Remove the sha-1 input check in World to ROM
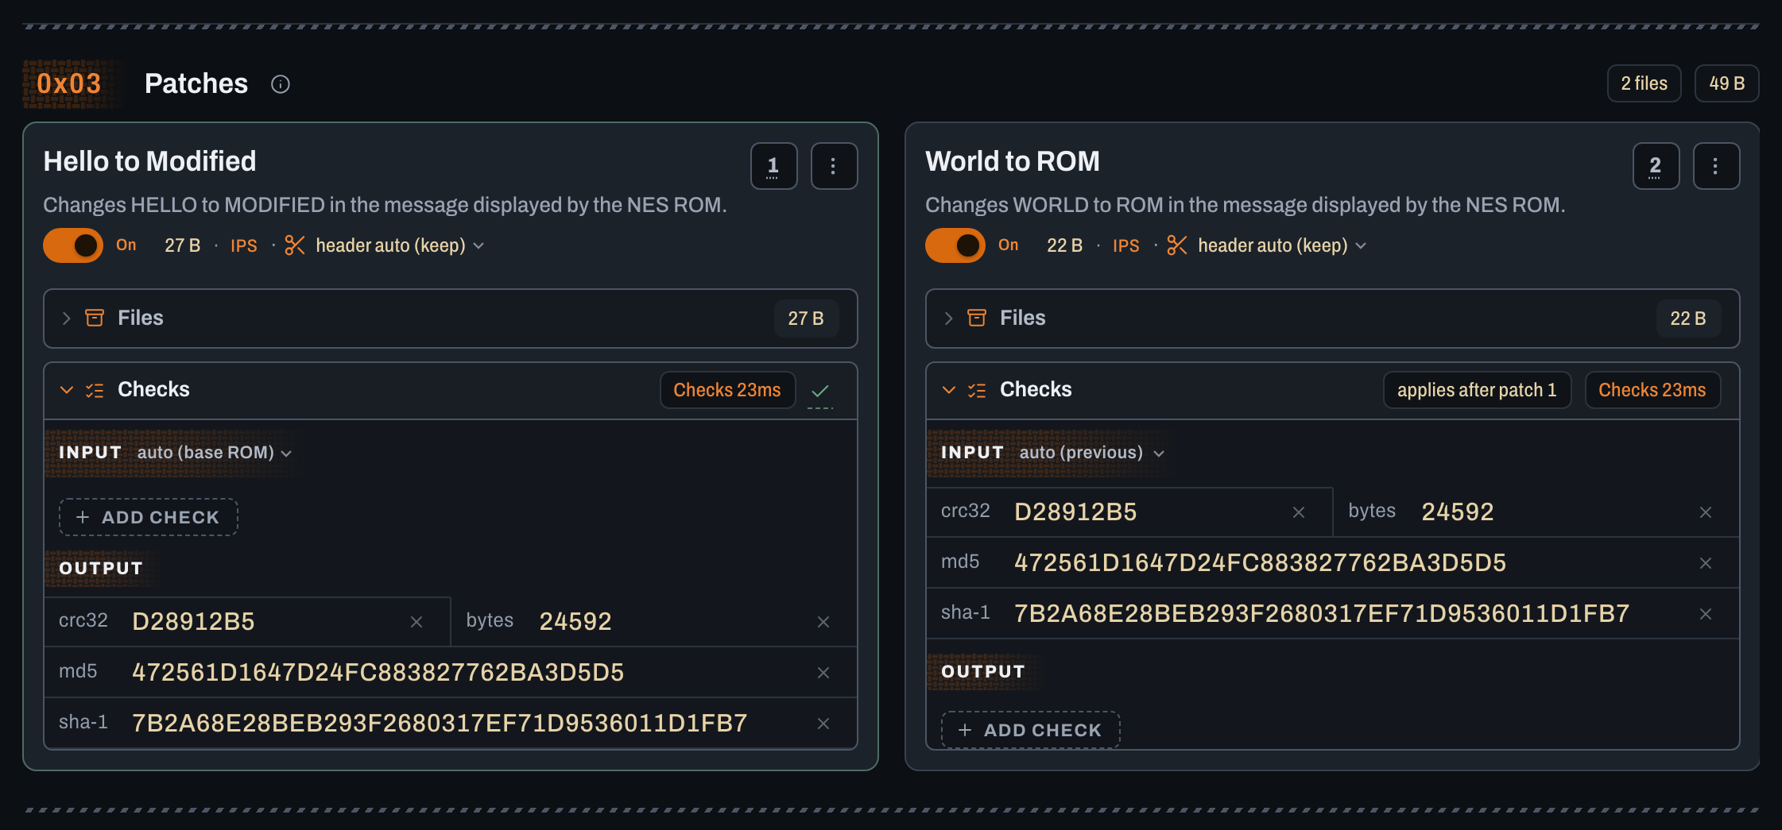This screenshot has width=1782, height=830. 1706,614
